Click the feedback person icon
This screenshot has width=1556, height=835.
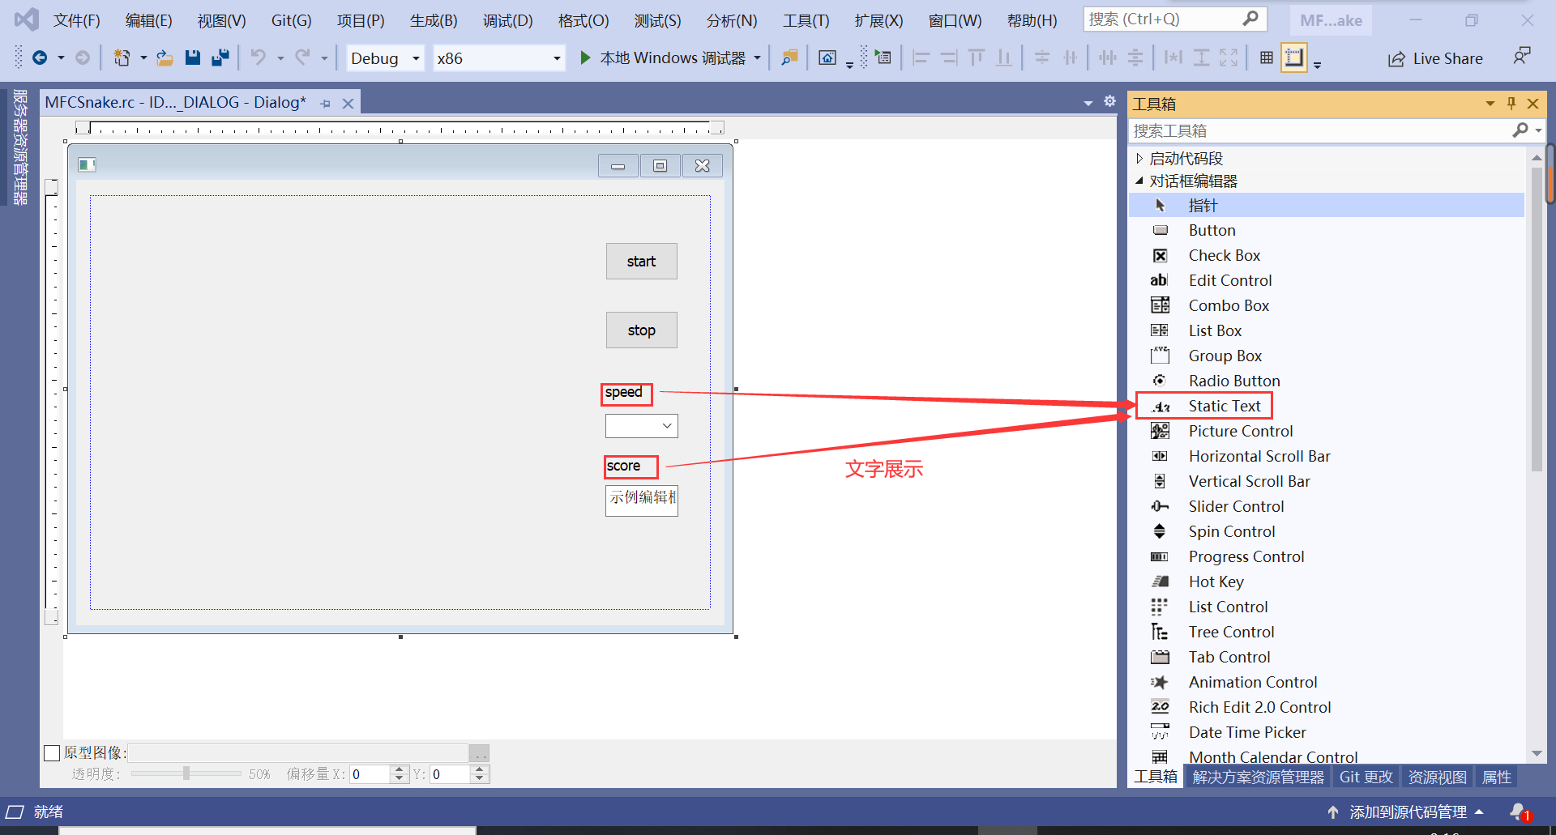point(1521,57)
